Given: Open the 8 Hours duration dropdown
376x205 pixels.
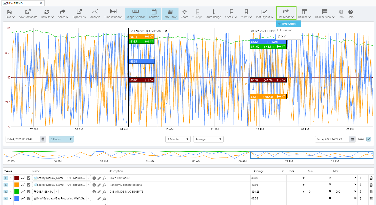Looking at the screenshot, I should pyautogui.click(x=61, y=139).
